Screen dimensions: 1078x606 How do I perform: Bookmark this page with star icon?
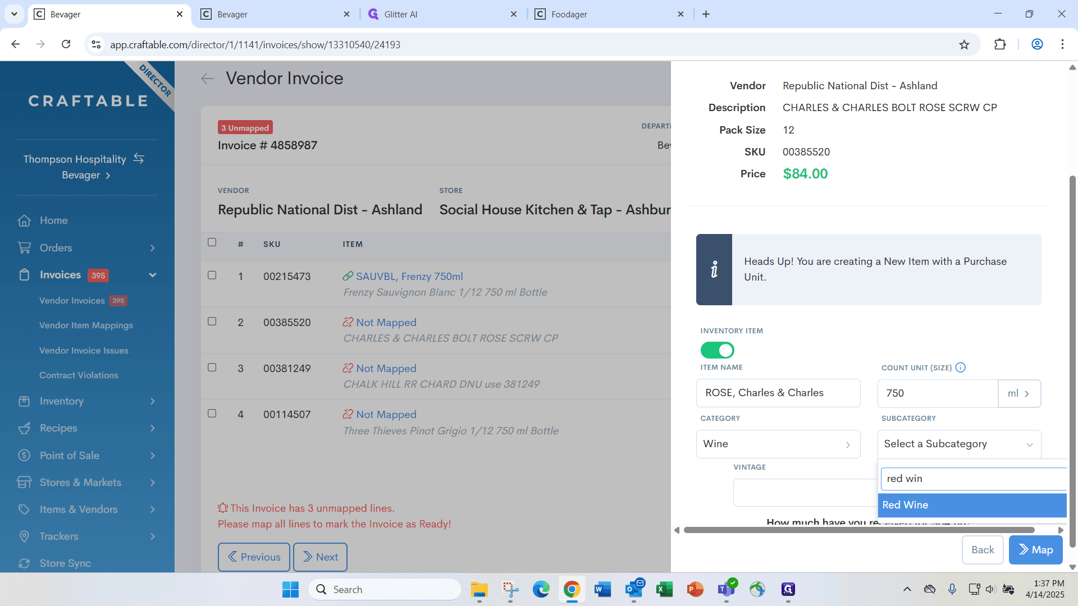click(964, 44)
